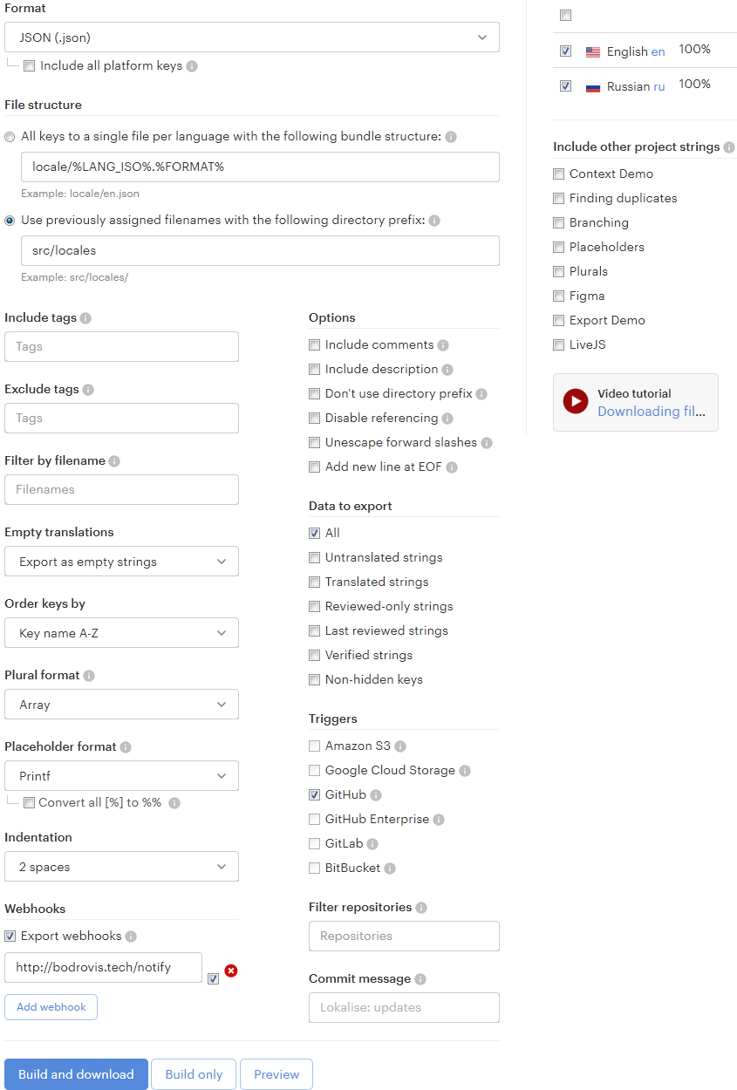
Task: Click info icon next to Include tags
Action: 85,318
